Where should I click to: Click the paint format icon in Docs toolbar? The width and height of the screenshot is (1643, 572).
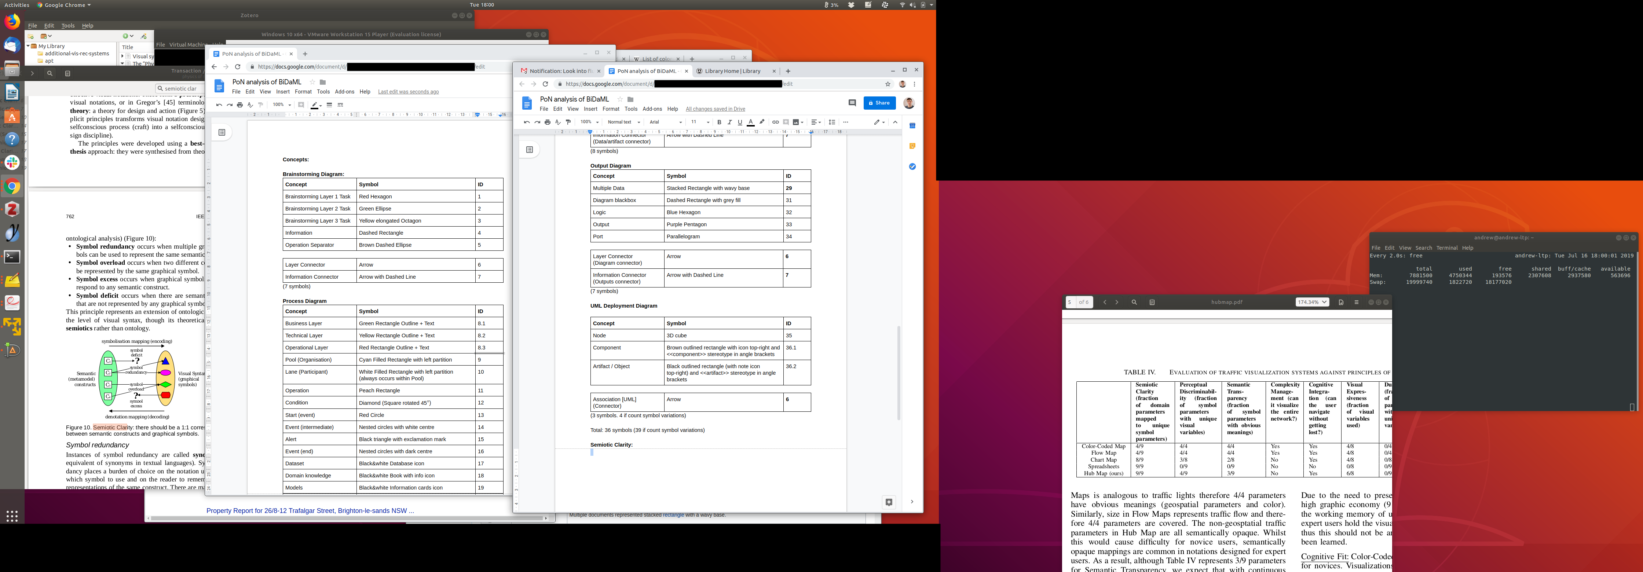point(568,122)
